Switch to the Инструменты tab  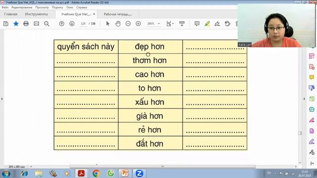(36, 14)
